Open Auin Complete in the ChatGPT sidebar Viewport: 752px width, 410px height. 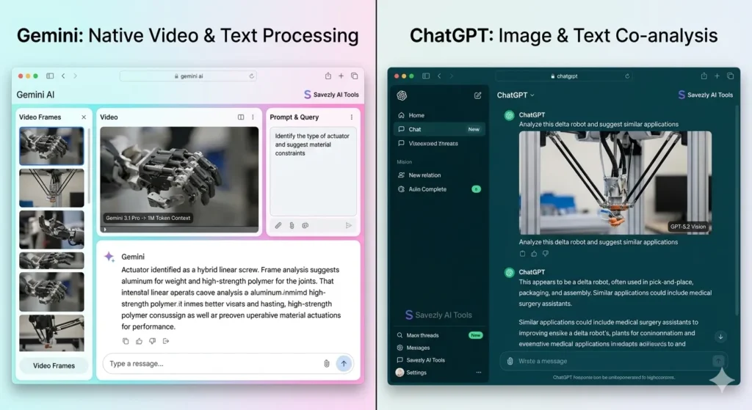439,189
